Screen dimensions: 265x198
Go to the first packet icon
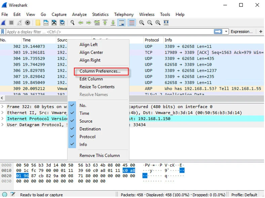tap(105, 23)
